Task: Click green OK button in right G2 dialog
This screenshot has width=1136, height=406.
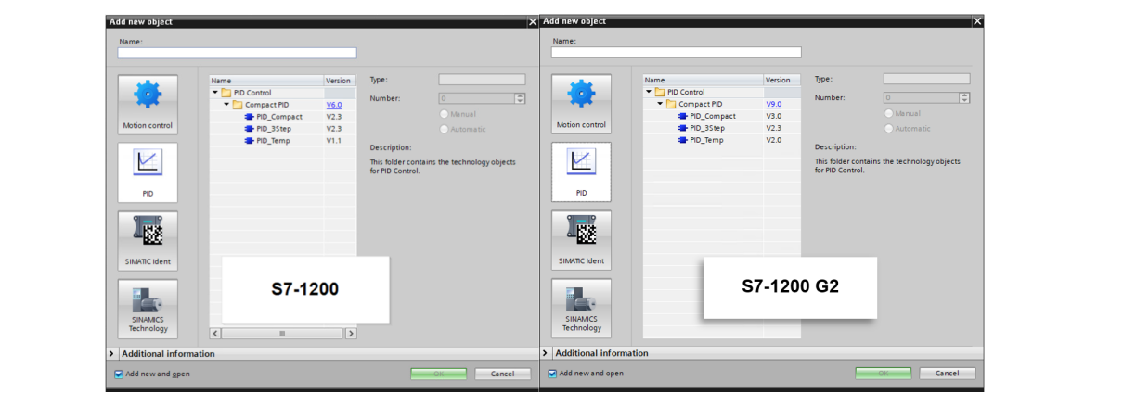Action: coord(884,373)
